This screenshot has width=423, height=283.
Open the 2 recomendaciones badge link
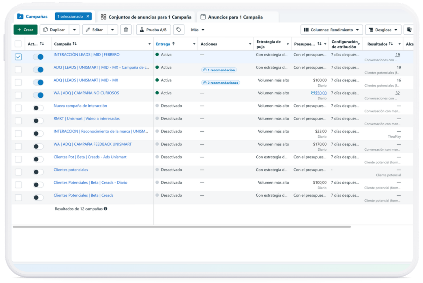[221, 83]
